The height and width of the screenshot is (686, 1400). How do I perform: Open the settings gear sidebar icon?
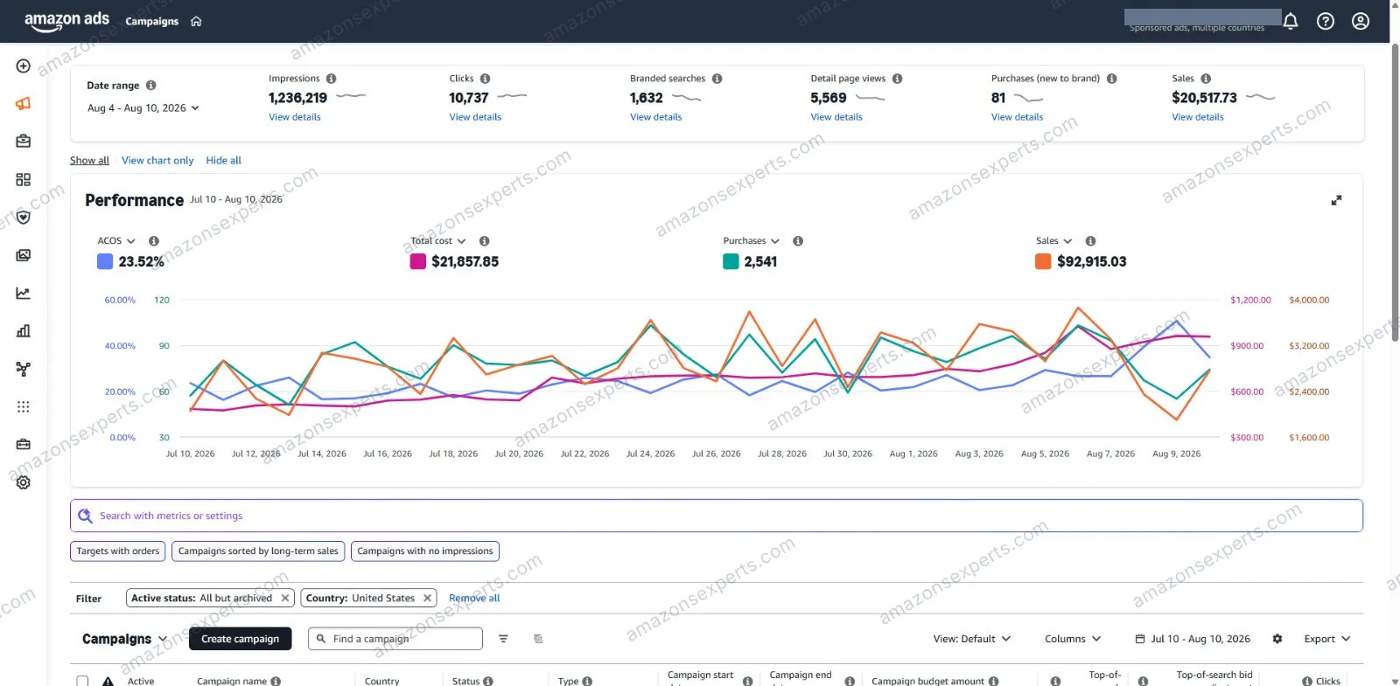tap(24, 482)
